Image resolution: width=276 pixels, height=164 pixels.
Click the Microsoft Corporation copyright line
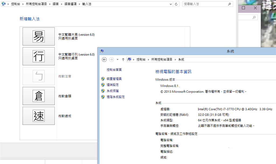(203, 92)
